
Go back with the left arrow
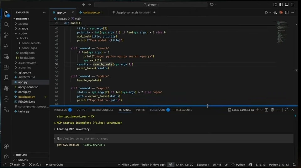84,4
